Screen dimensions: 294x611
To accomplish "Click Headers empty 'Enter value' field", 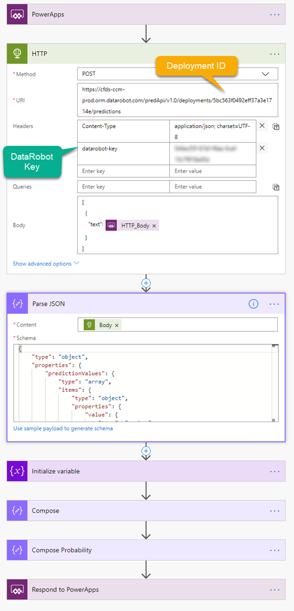I will (x=213, y=171).
